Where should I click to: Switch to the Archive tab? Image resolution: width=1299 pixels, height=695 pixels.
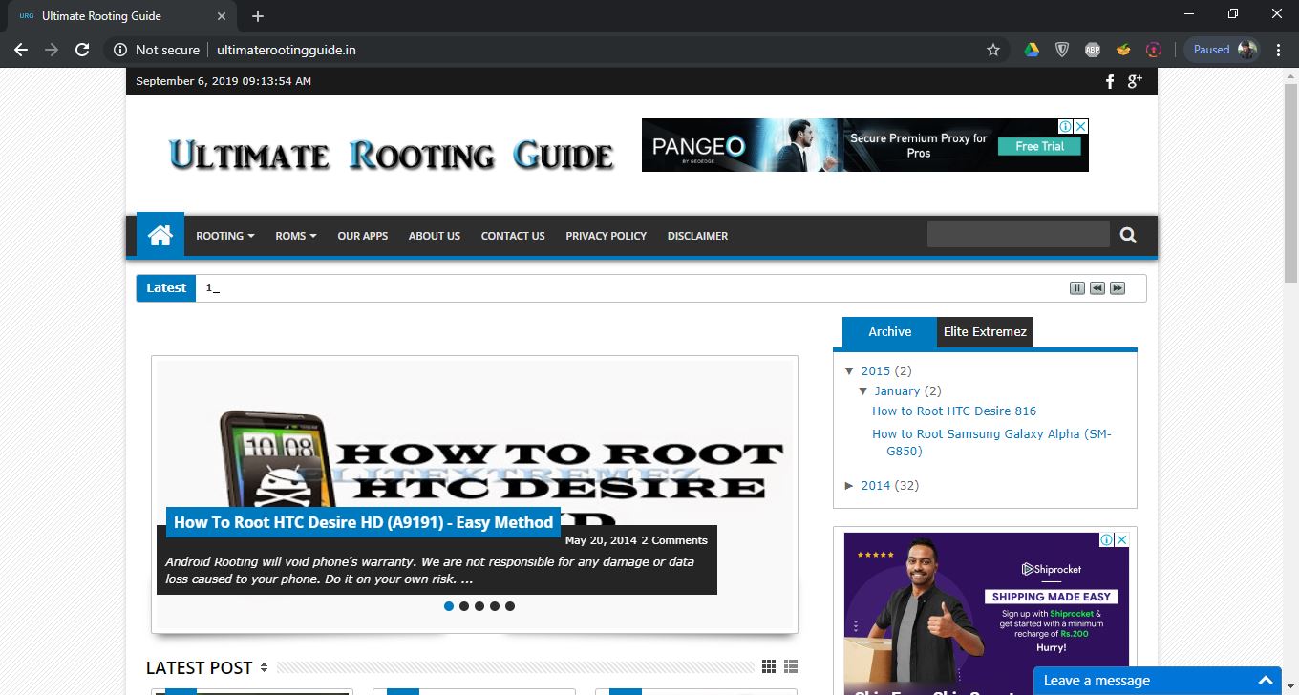[890, 332]
